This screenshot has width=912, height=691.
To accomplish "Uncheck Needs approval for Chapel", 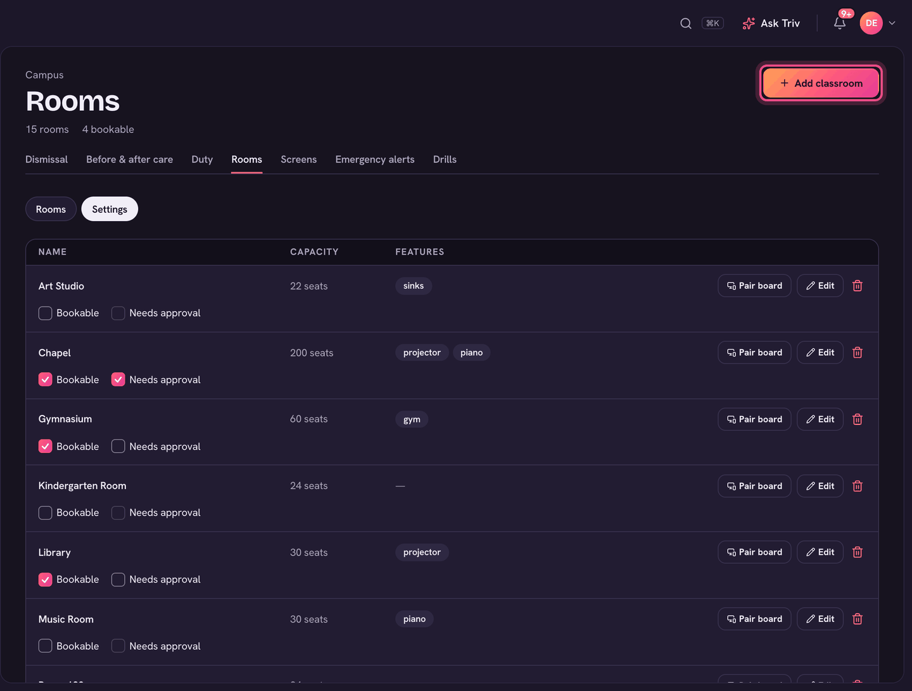I will point(118,379).
